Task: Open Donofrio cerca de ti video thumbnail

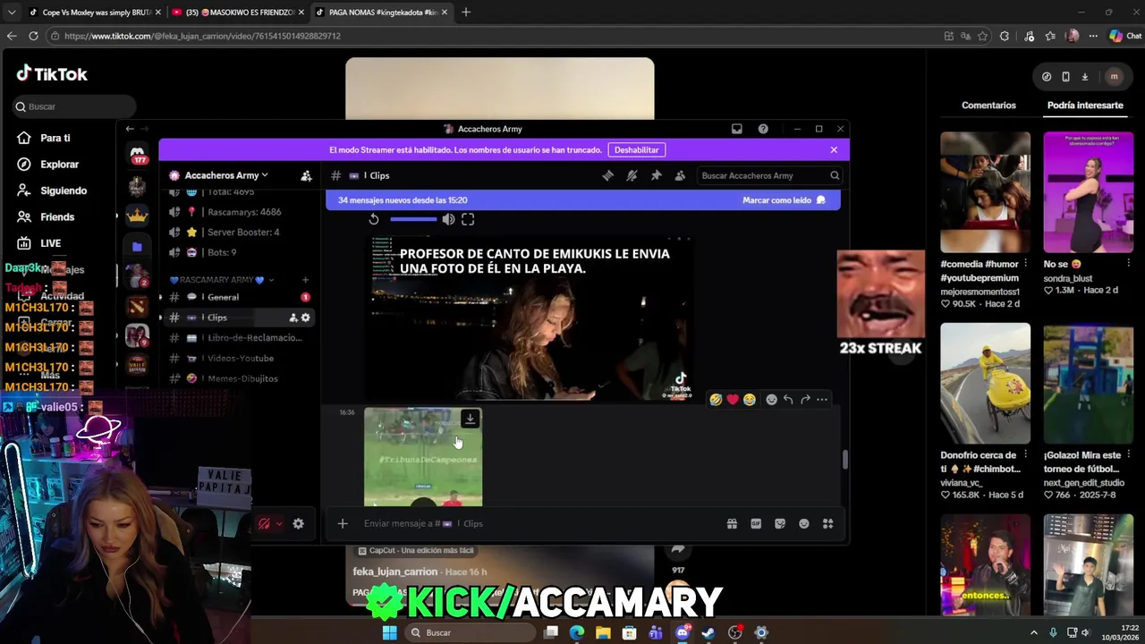Action: (985, 383)
